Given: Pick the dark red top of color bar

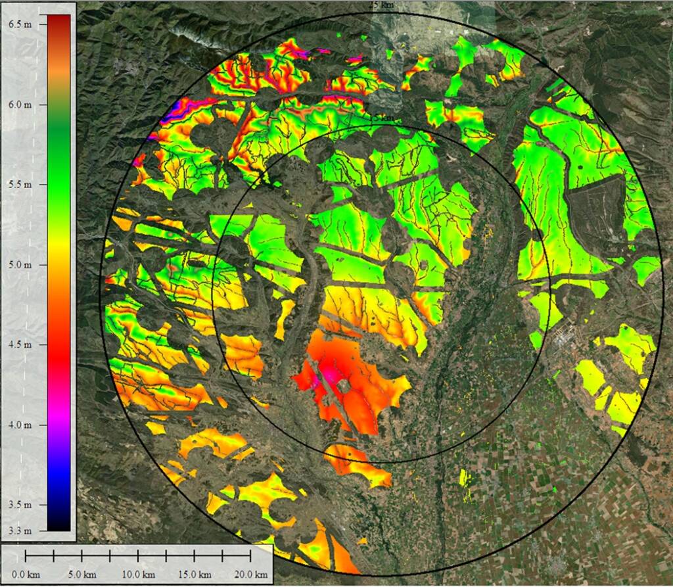Looking at the screenshot, I should pos(59,20).
